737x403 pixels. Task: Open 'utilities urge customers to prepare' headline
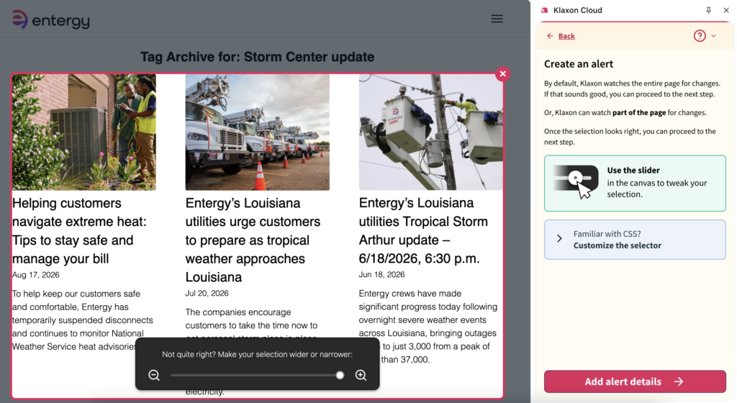(x=253, y=240)
